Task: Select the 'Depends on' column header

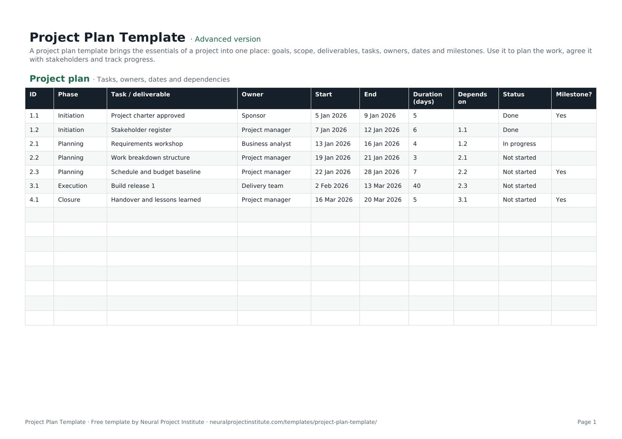Action: [476, 98]
